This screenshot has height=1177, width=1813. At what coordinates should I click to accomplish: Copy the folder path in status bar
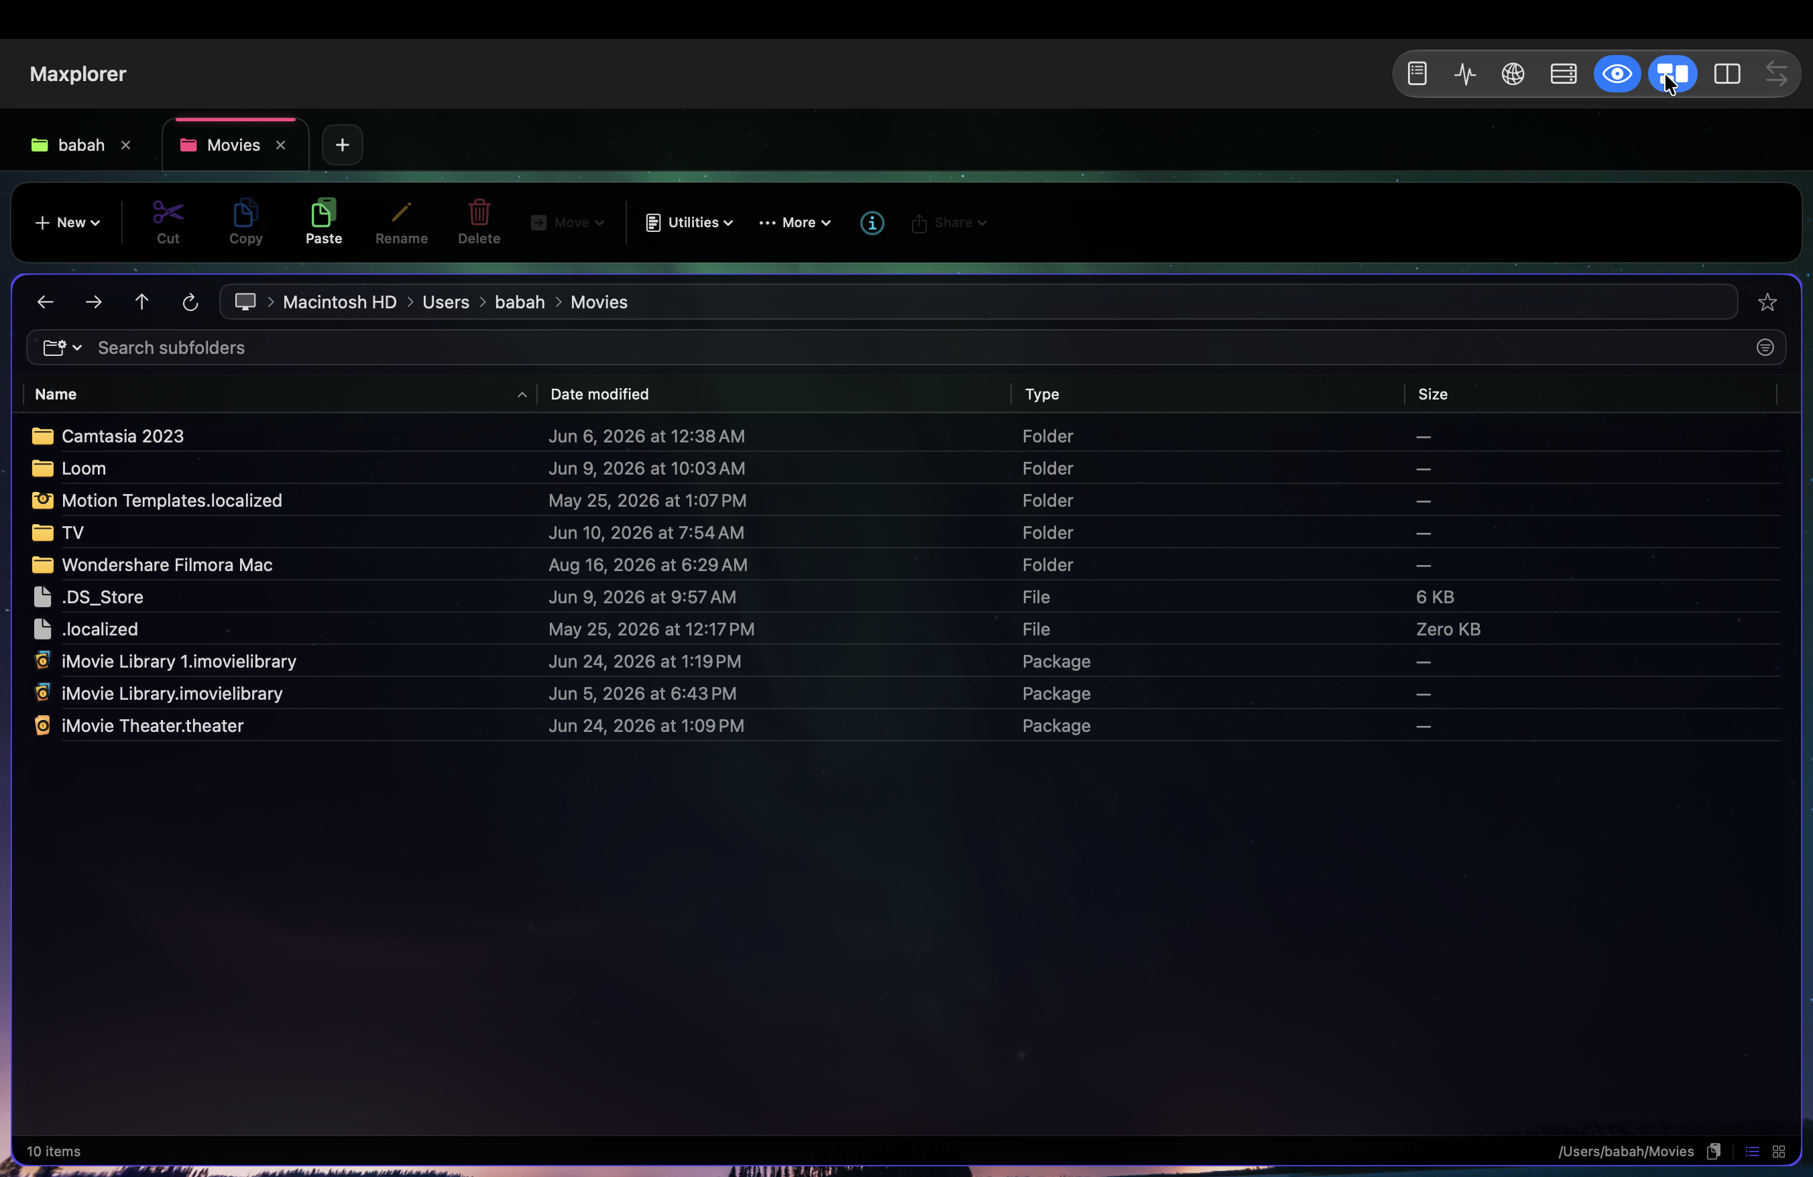coord(1713,1150)
